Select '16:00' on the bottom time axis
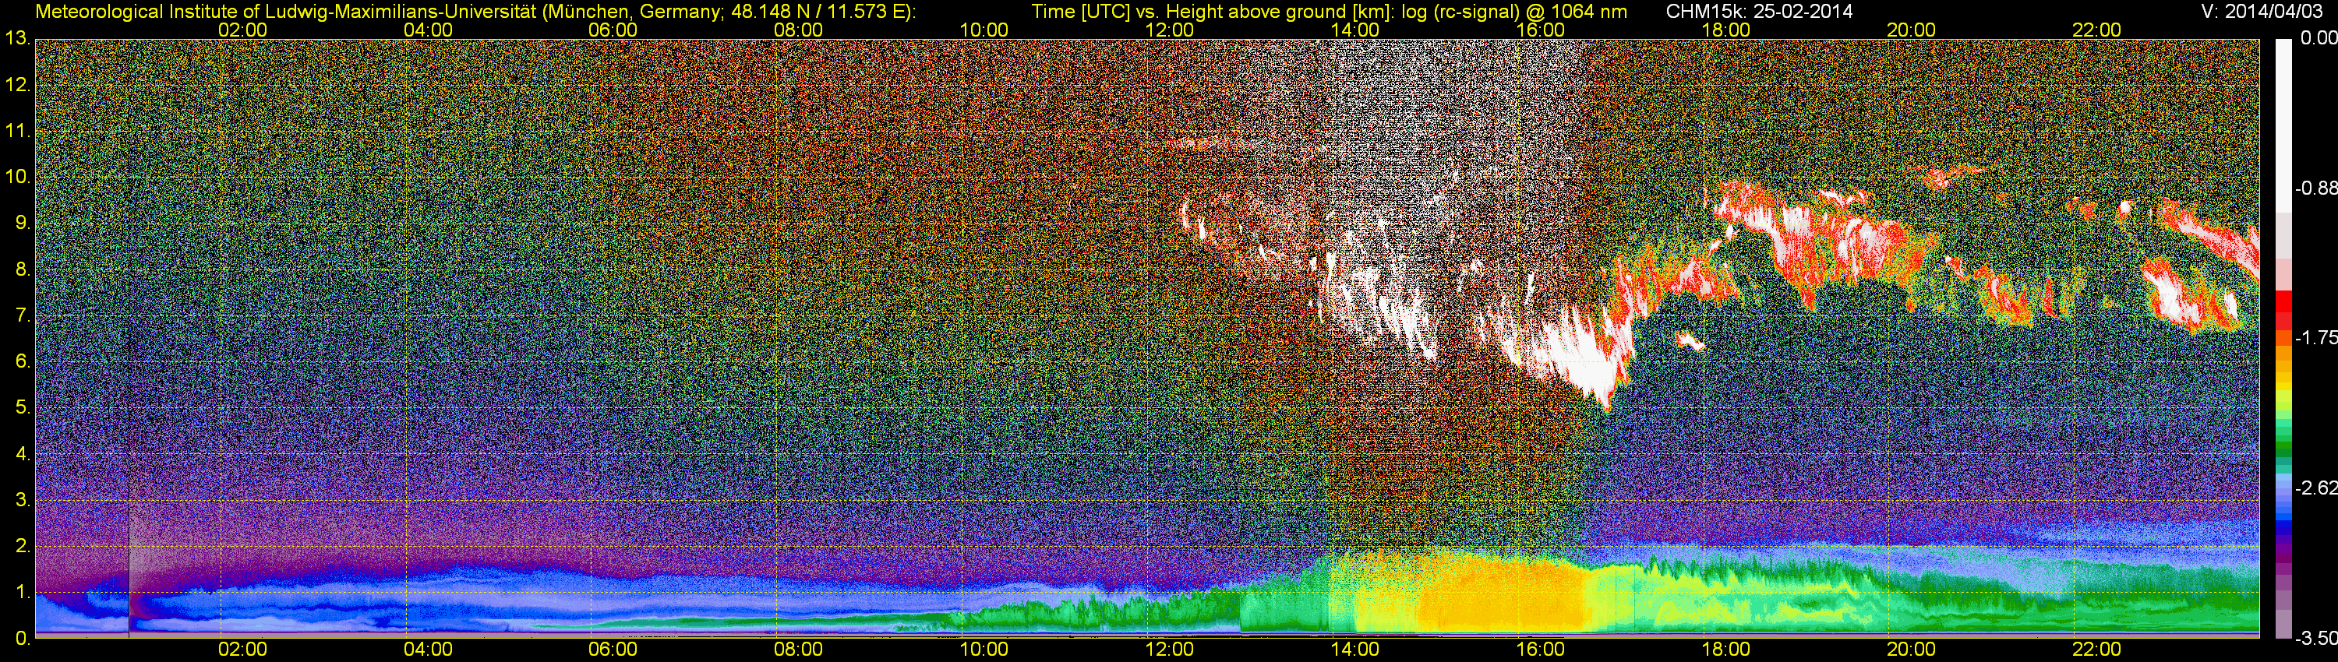Screen dimensions: 2338x662 click(1540, 650)
